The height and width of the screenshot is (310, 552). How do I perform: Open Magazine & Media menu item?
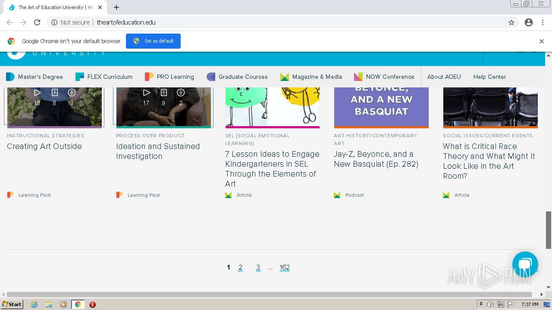click(311, 77)
